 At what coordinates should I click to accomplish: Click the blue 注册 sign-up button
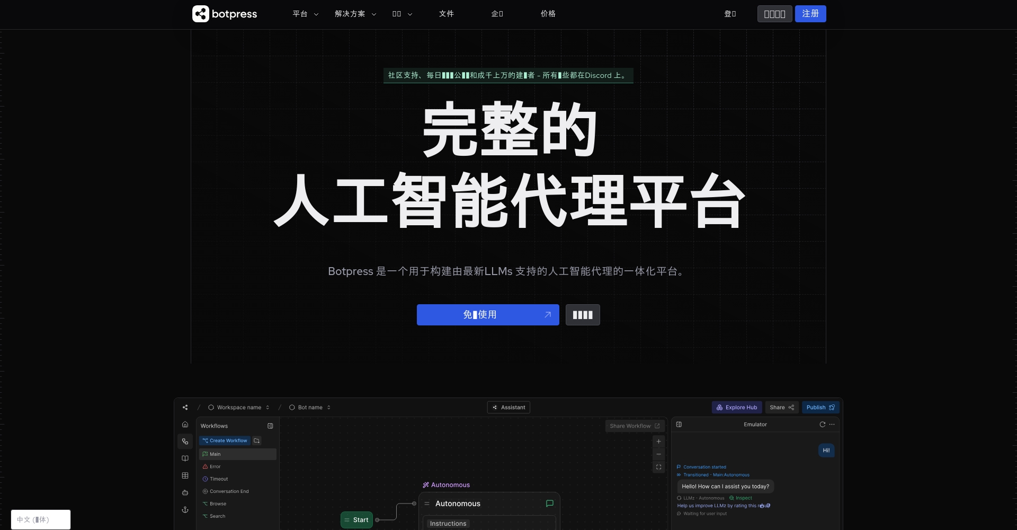[810, 14]
